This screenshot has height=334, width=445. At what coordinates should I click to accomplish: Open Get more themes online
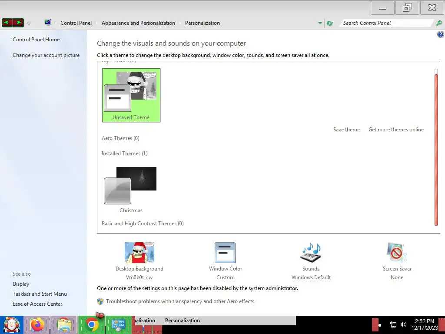coord(396,130)
